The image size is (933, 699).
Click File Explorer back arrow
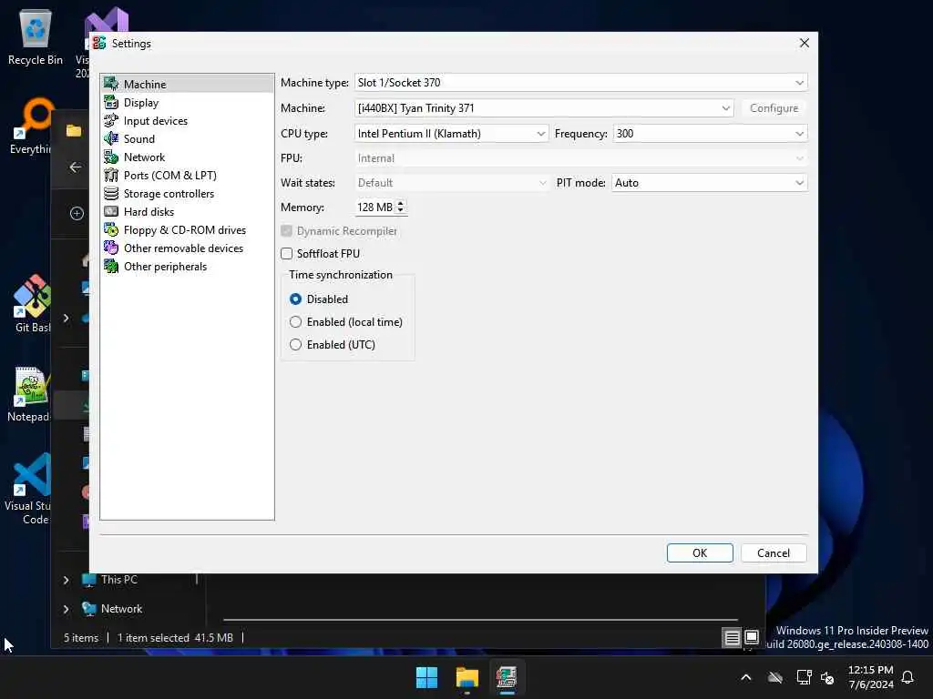[x=76, y=167]
